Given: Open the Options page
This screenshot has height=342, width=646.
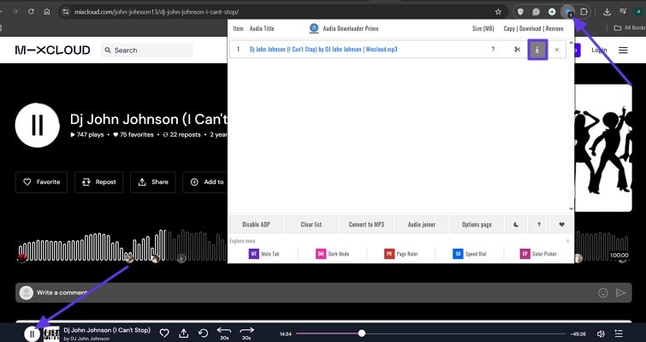Looking at the screenshot, I should pyautogui.click(x=477, y=224).
